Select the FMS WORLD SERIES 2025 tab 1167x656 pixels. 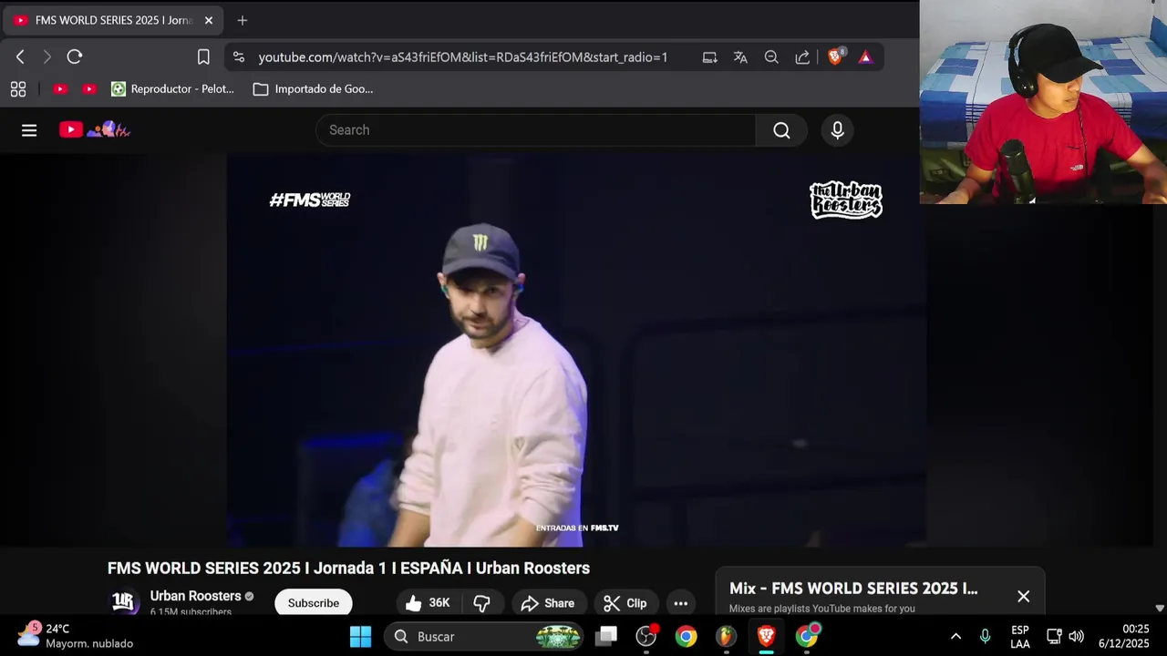point(111,20)
